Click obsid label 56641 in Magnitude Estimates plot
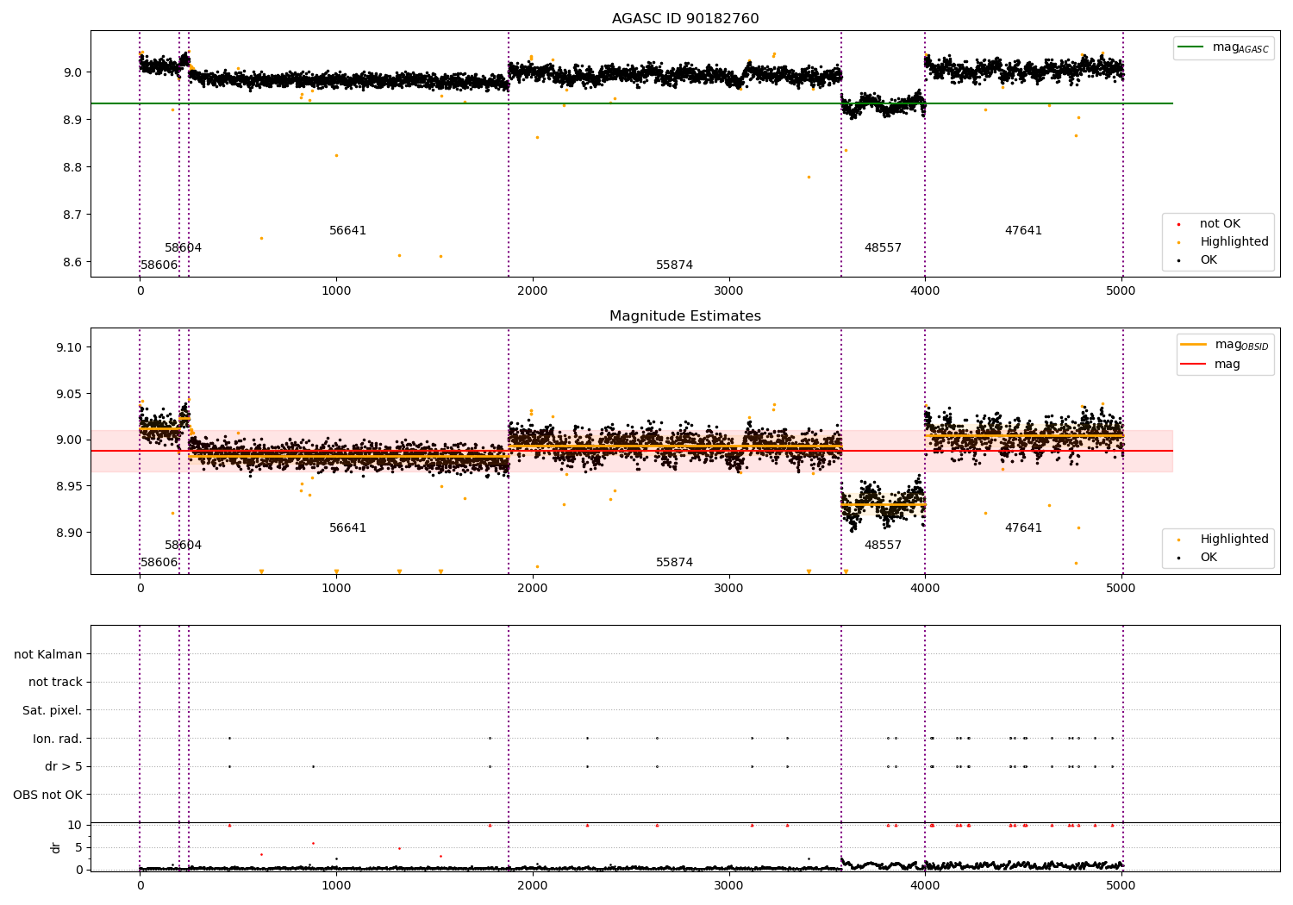Image resolution: width=1293 pixels, height=905 pixels. point(347,528)
